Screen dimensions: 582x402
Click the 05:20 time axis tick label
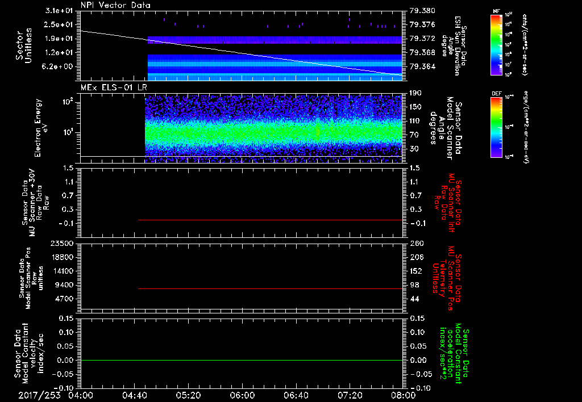[x=188, y=395]
